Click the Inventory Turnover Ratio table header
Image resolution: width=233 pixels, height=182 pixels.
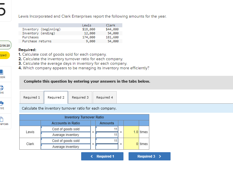coord(84,117)
